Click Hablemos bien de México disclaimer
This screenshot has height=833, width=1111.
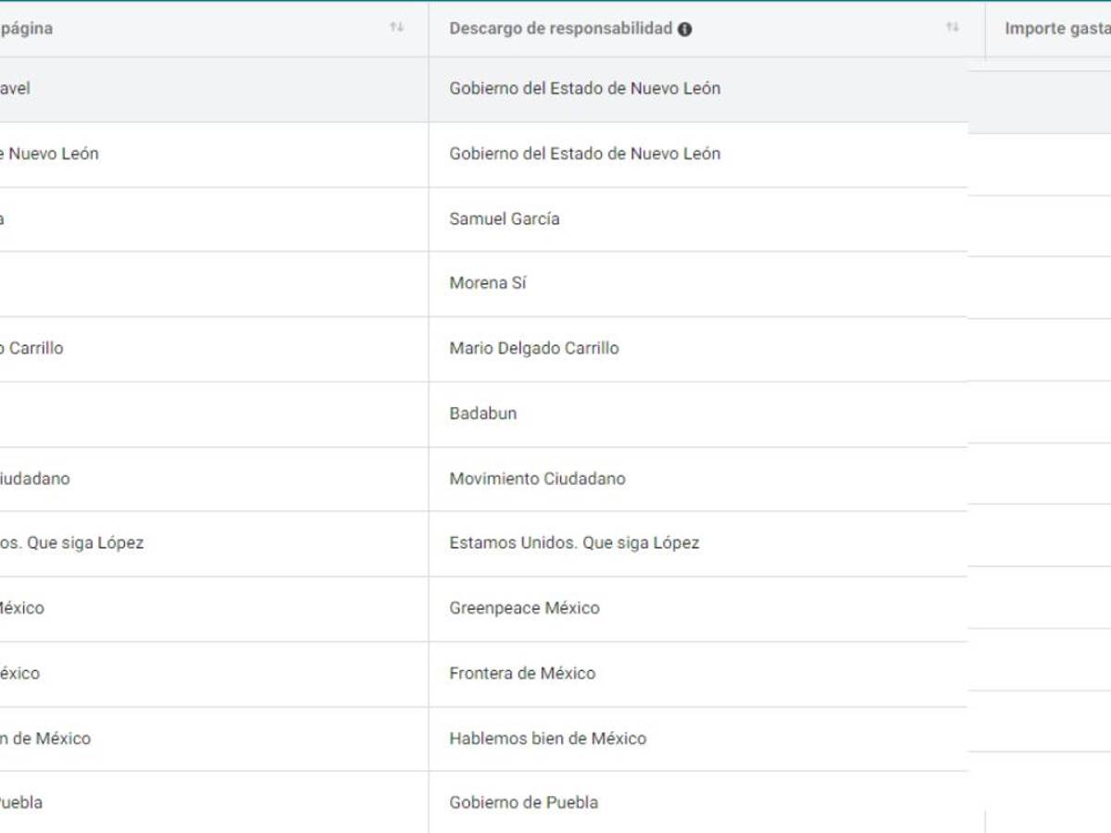548,739
